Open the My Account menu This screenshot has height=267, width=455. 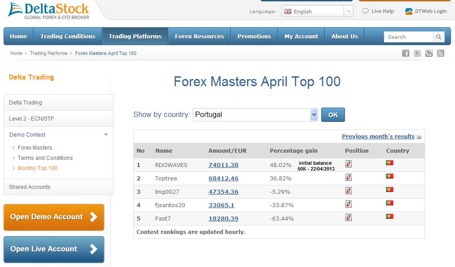pyautogui.click(x=301, y=36)
